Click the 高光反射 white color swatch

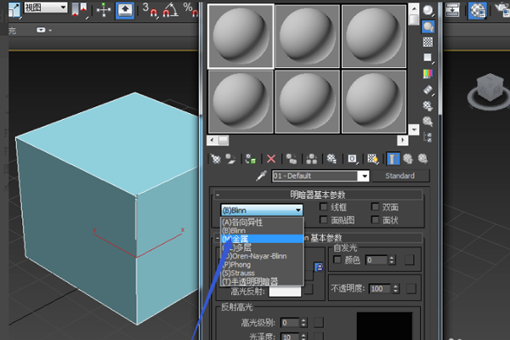285,292
